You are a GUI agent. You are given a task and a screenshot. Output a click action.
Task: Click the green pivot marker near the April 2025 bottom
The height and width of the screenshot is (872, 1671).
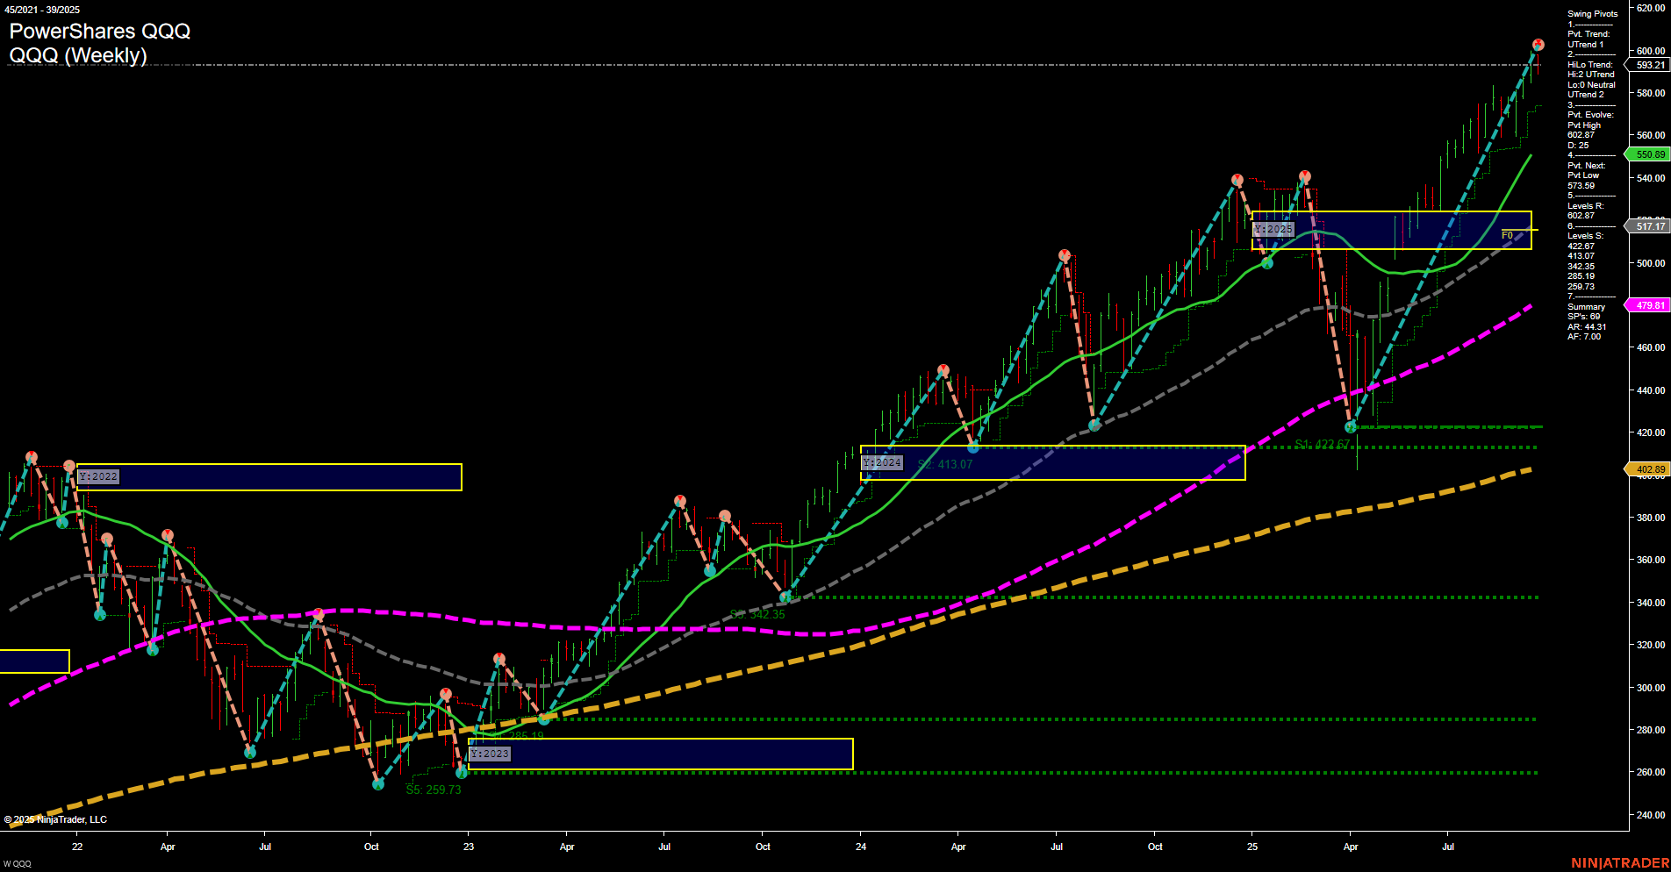click(1349, 426)
